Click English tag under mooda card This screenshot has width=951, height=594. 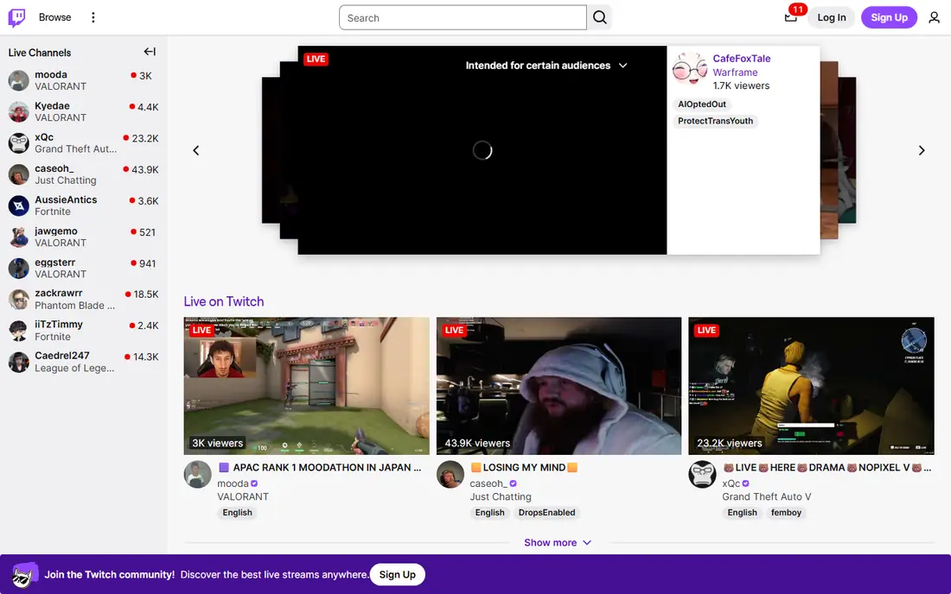click(237, 512)
